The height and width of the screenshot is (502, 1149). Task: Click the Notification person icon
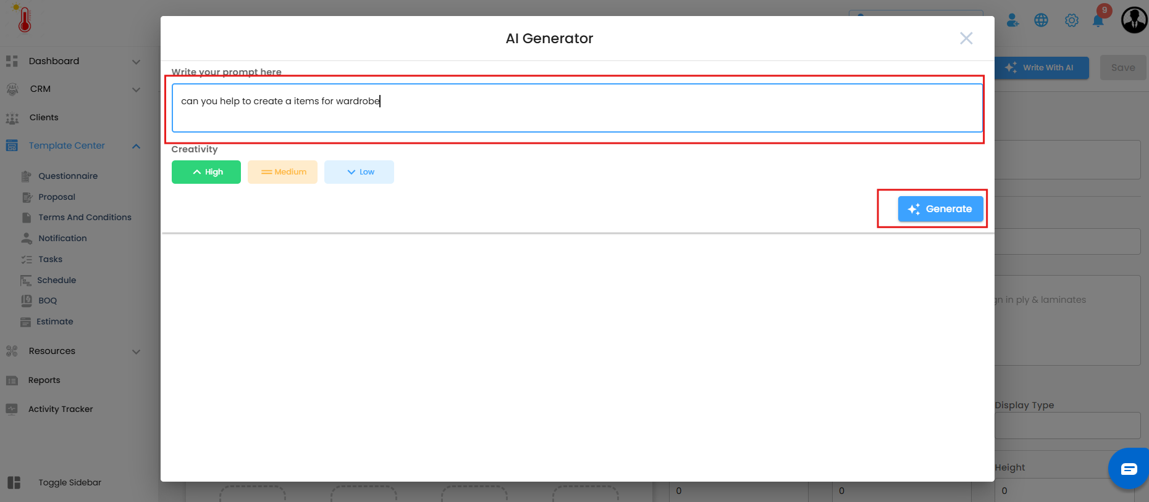[x=27, y=238]
